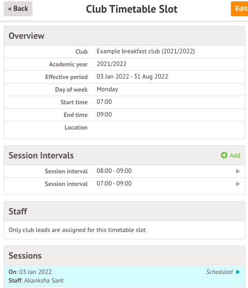Screen dimensions: 248x288
Task: Open the scheduled session blue arrow icon
Action: [238, 272]
